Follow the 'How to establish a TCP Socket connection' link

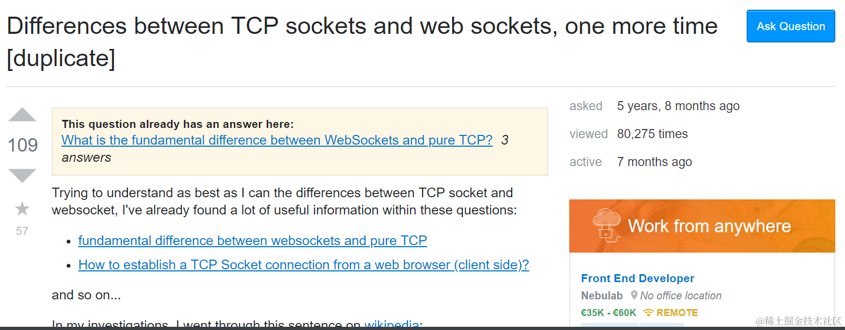(303, 265)
